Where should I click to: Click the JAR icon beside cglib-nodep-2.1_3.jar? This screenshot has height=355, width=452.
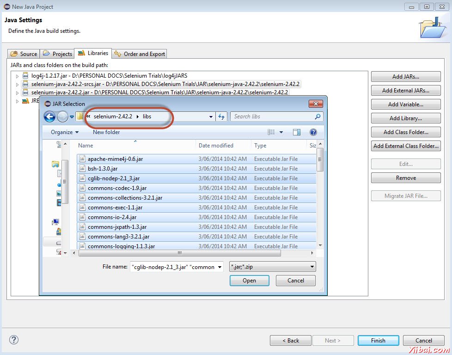pos(83,178)
